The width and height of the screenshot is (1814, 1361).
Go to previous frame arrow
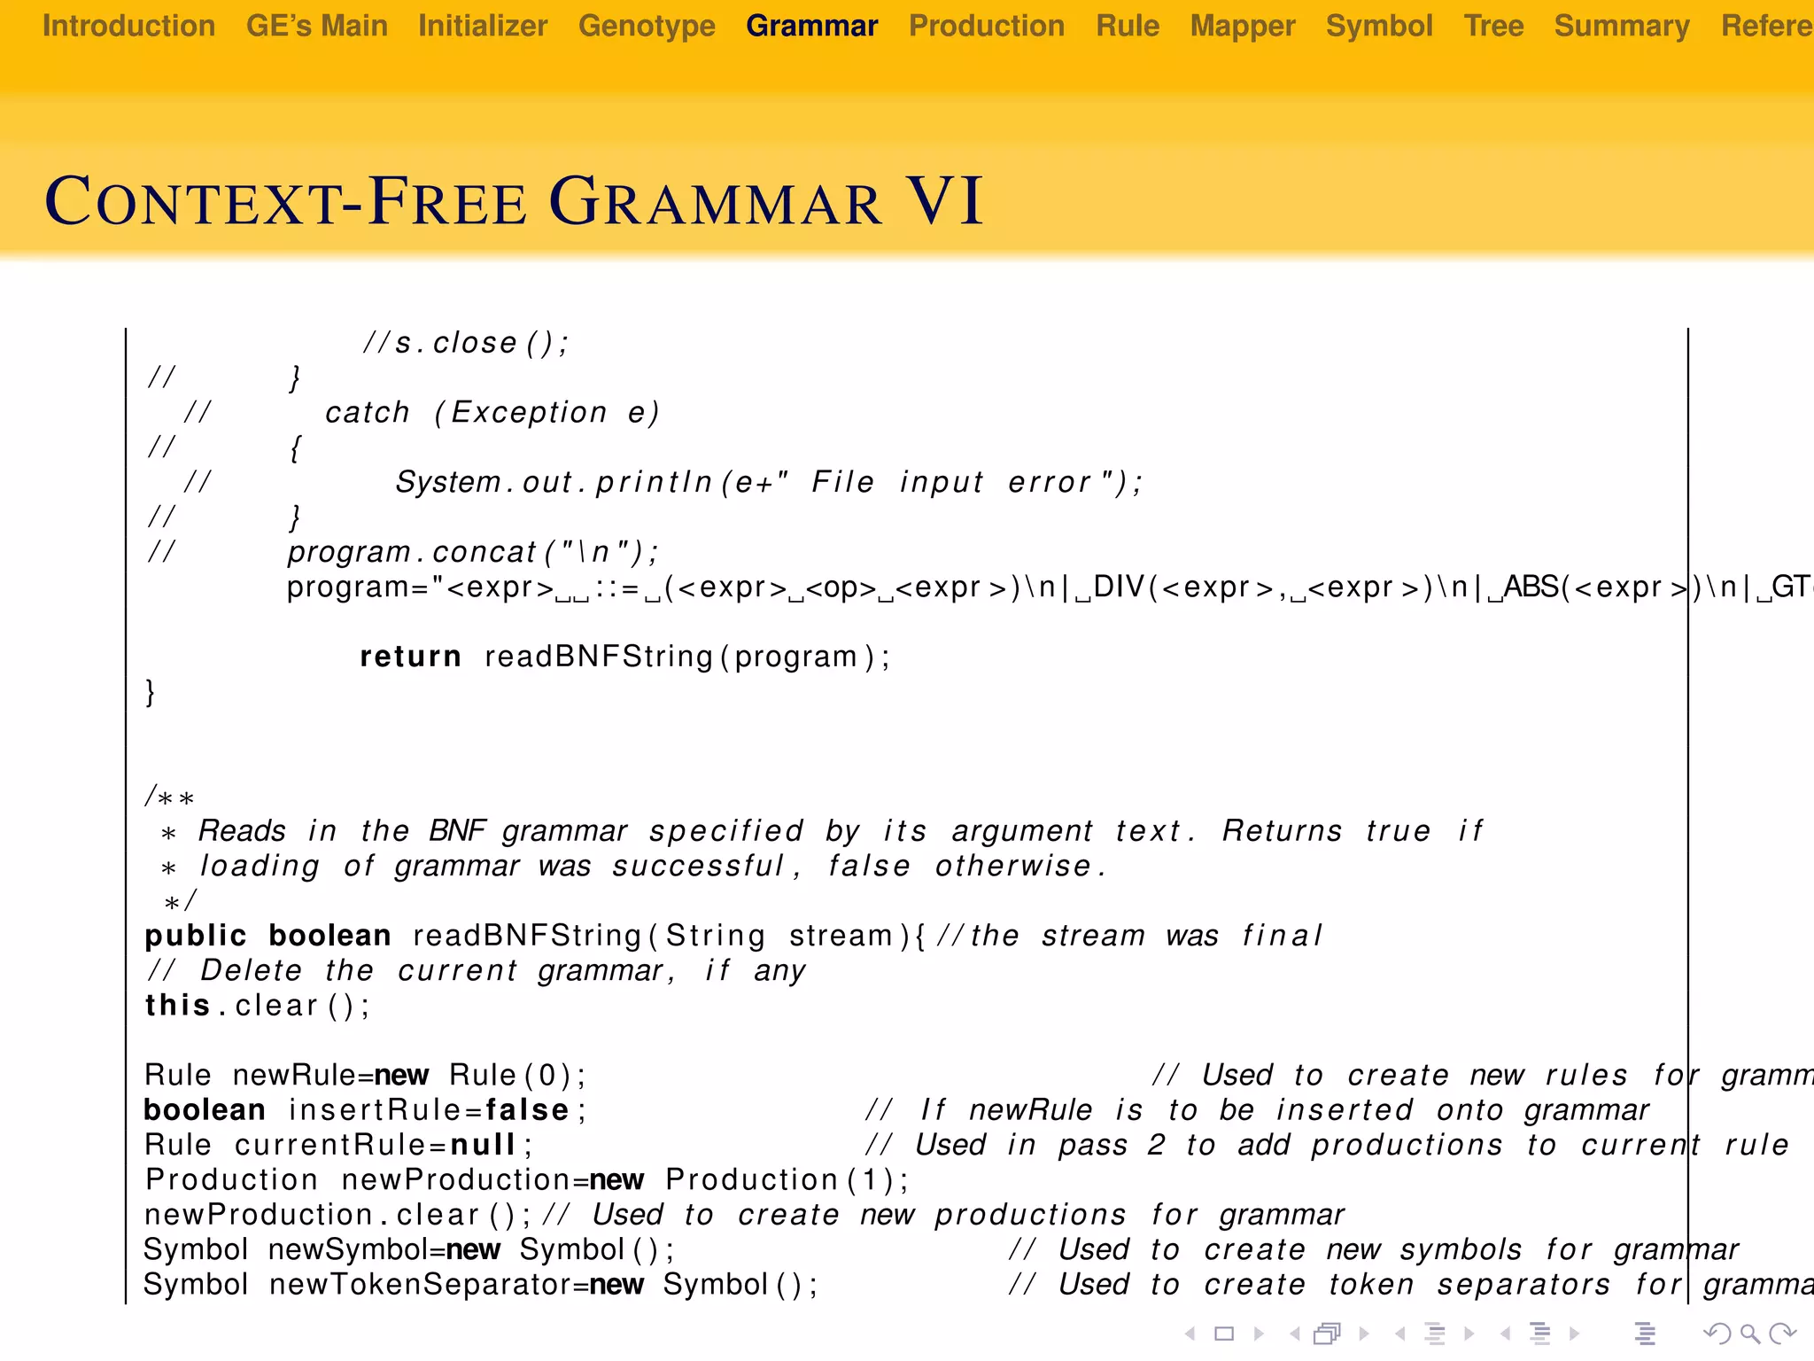[1295, 1334]
